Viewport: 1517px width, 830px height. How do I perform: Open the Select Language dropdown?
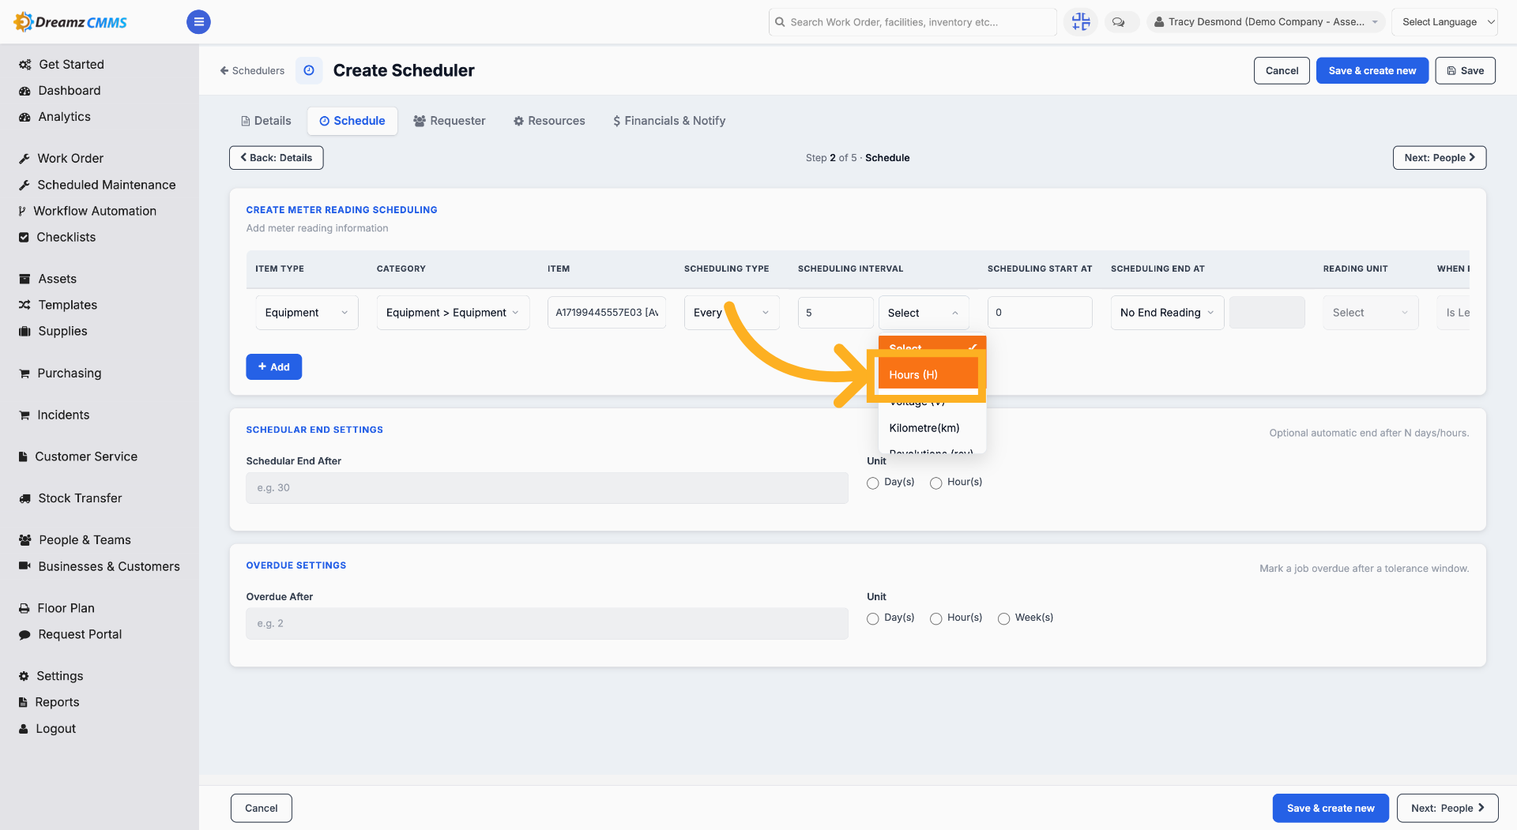[1444, 22]
